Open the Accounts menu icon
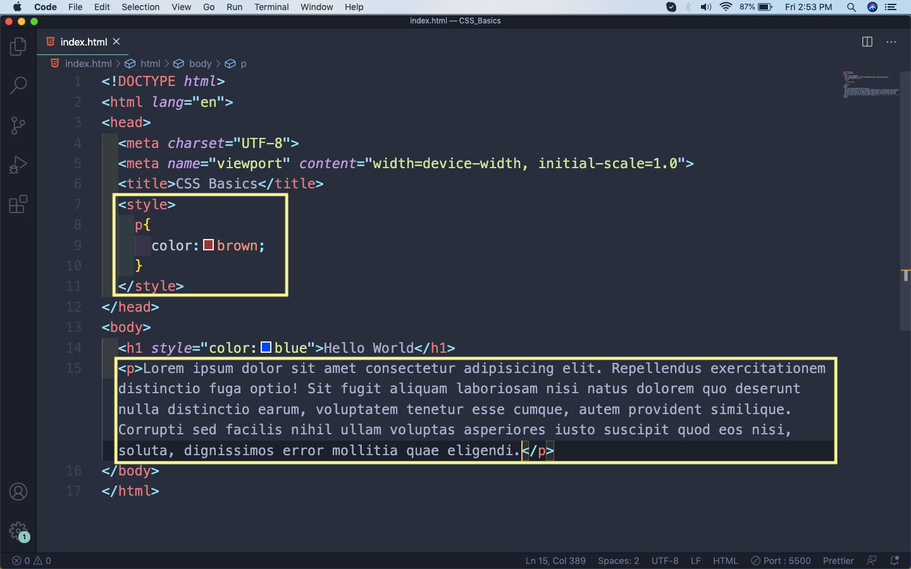 [x=18, y=491]
